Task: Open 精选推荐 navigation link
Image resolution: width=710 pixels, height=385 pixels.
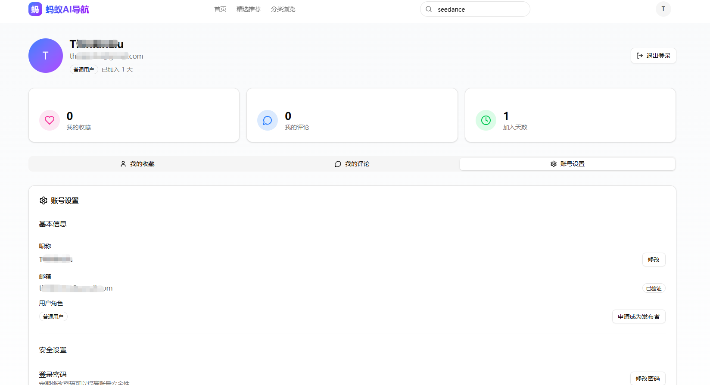Action: [249, 9]
